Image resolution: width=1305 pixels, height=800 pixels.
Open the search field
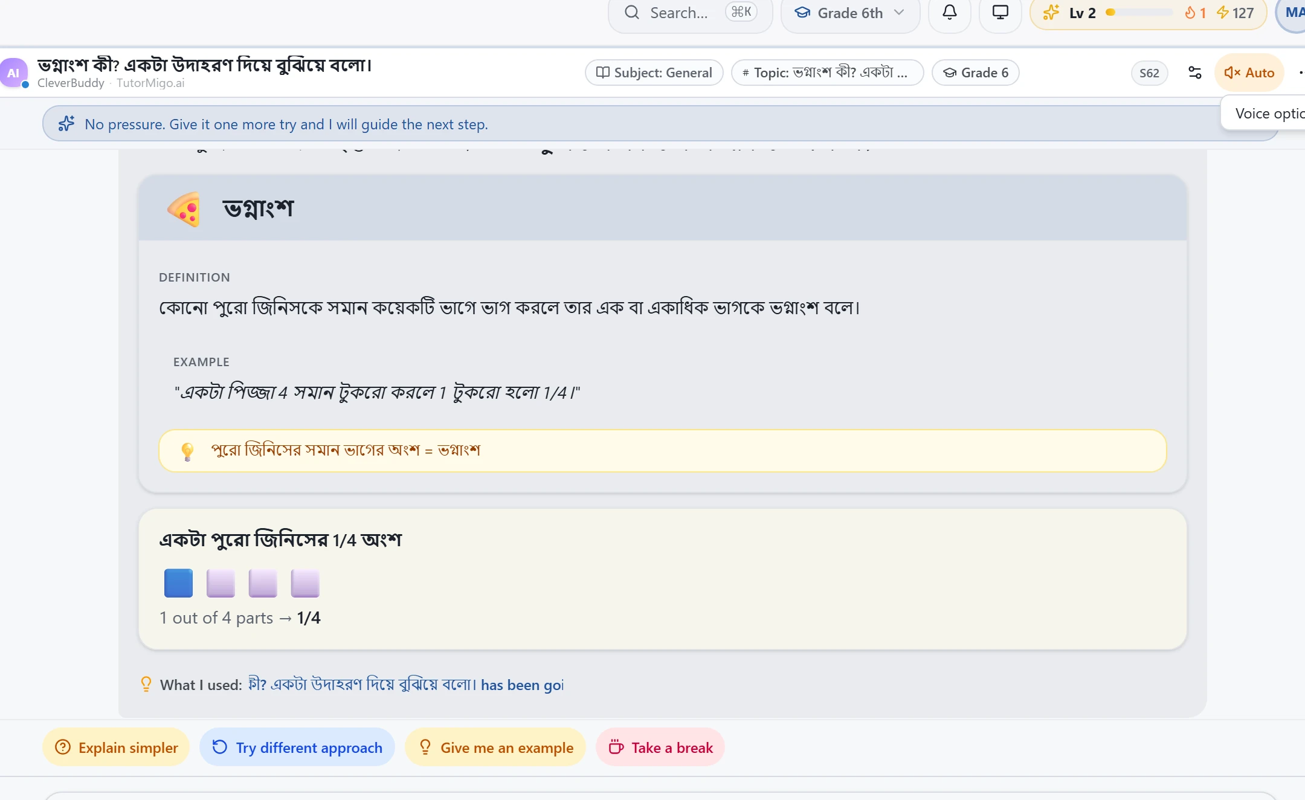click(x=690, y=13)
